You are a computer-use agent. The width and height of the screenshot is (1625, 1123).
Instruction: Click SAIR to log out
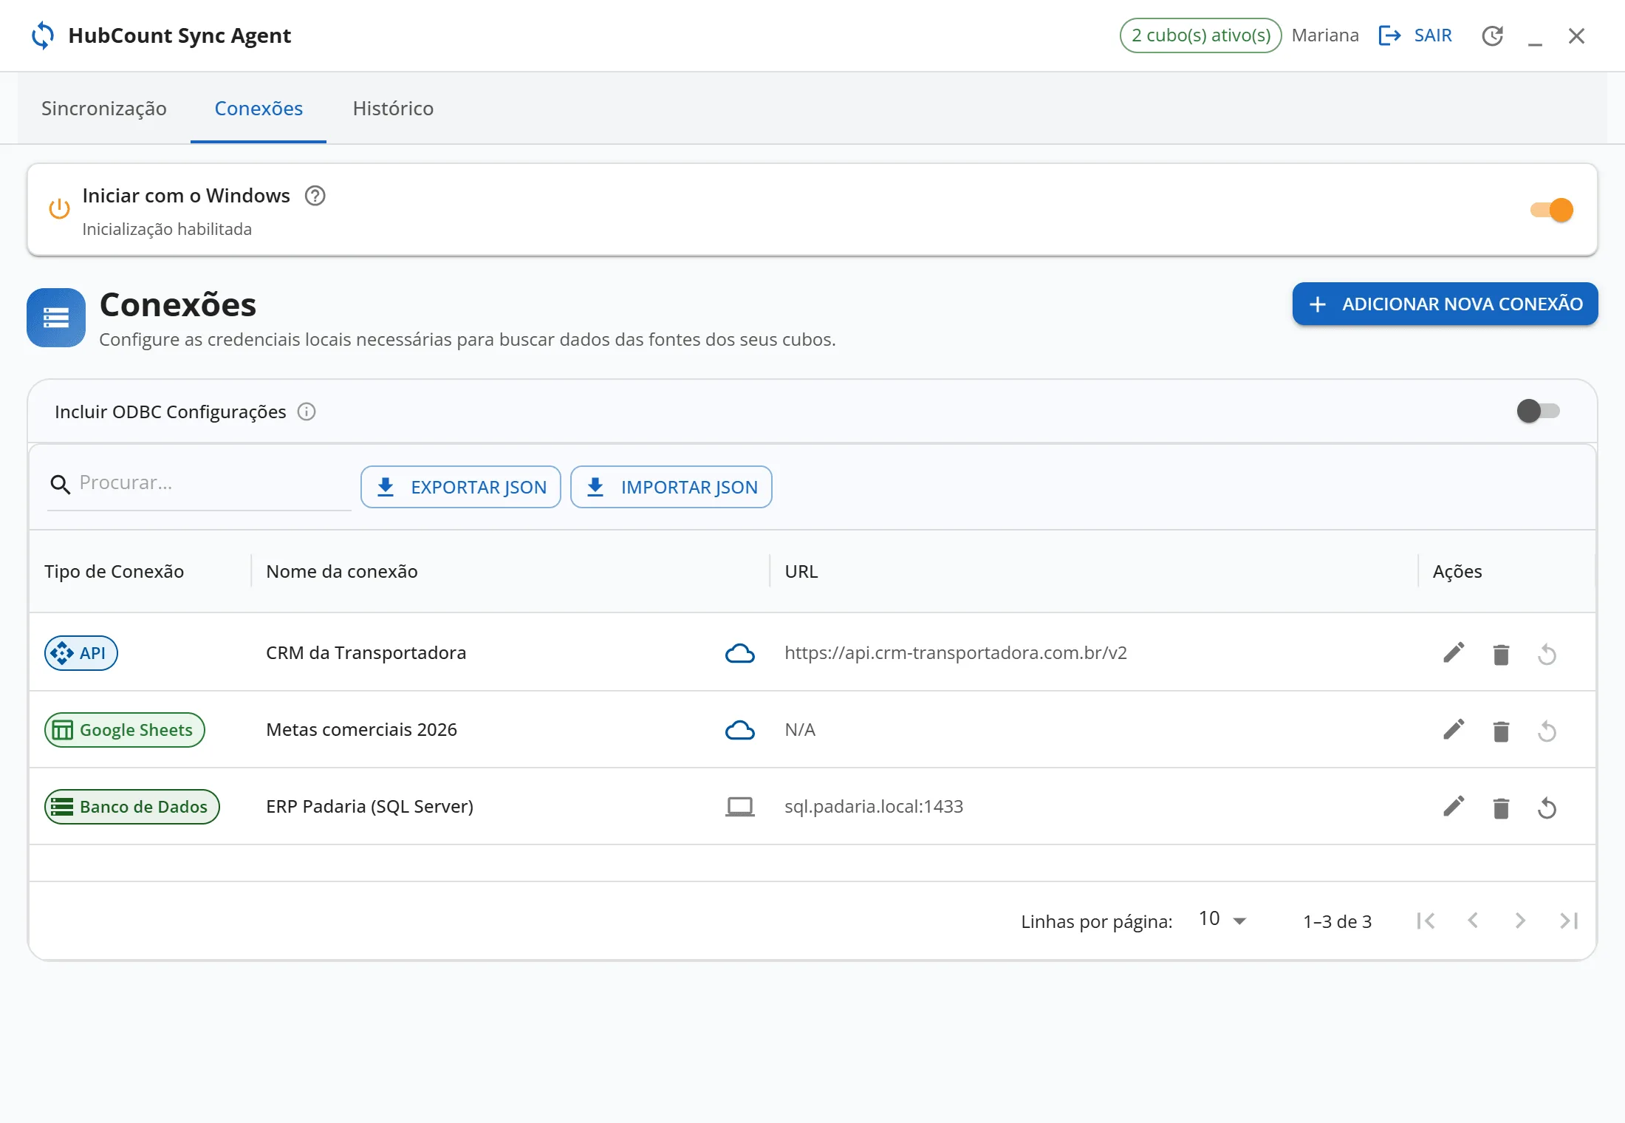click(1415, 35)
